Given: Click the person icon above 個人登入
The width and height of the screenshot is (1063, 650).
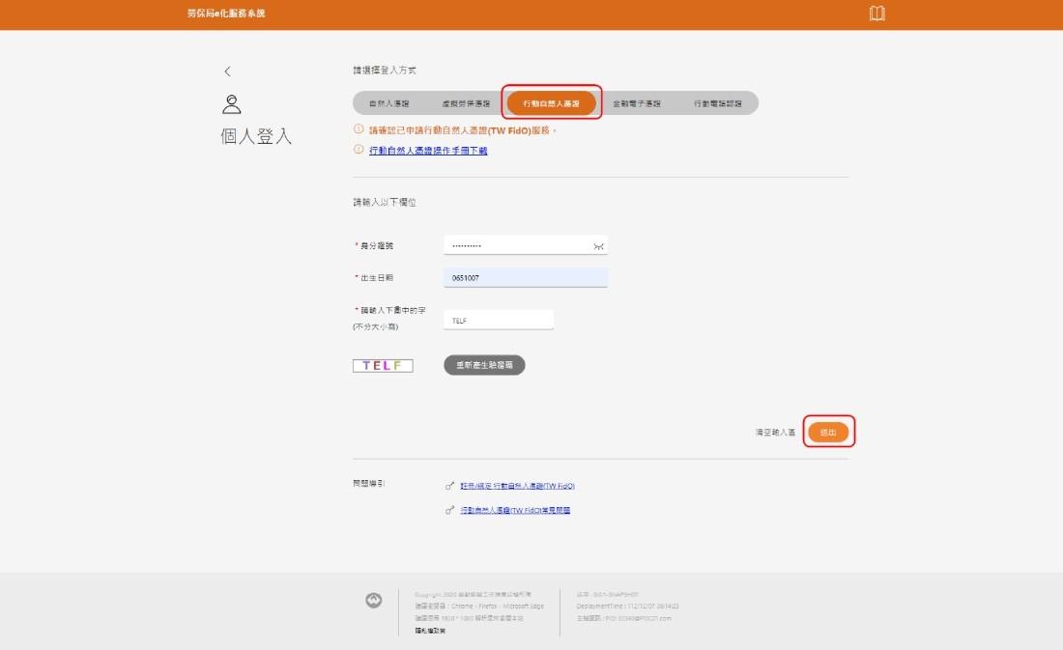Looking at the screenshot, I should coord(231,103).
